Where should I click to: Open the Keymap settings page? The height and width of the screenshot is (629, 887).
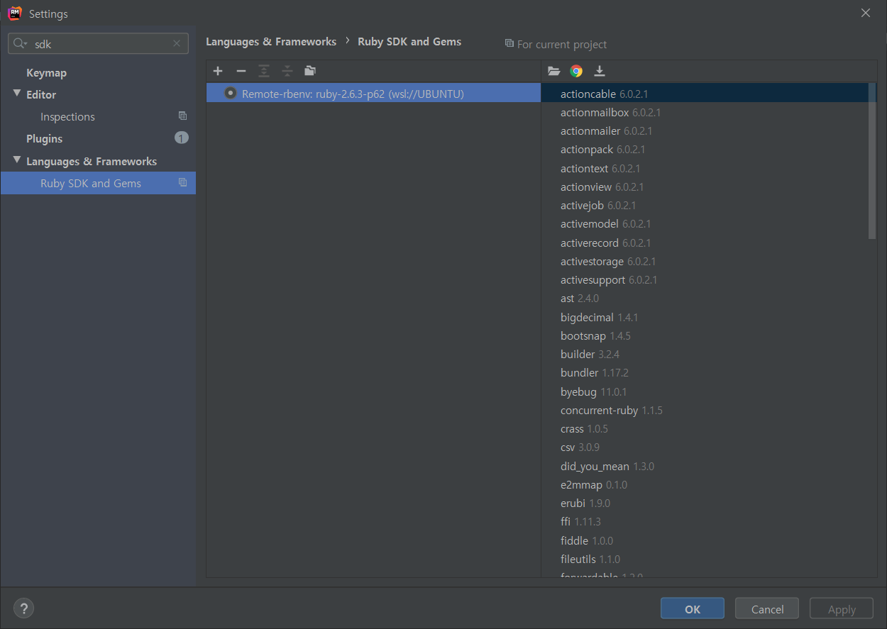46,73
